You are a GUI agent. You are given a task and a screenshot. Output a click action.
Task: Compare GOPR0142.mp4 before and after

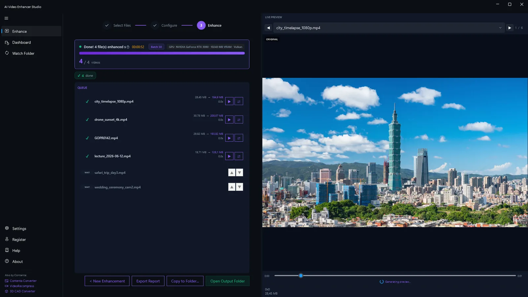point(239,138)
